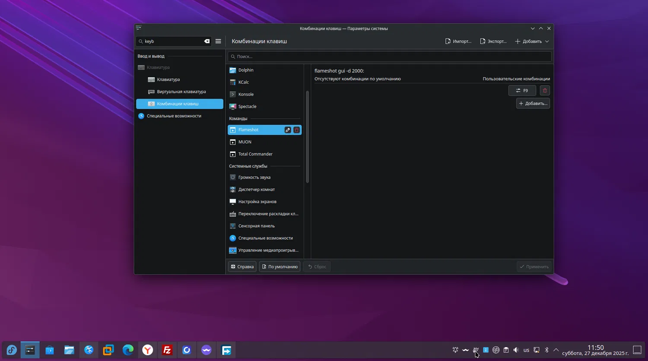Expand the Добавить dropdown in the header

pos(532,41)
